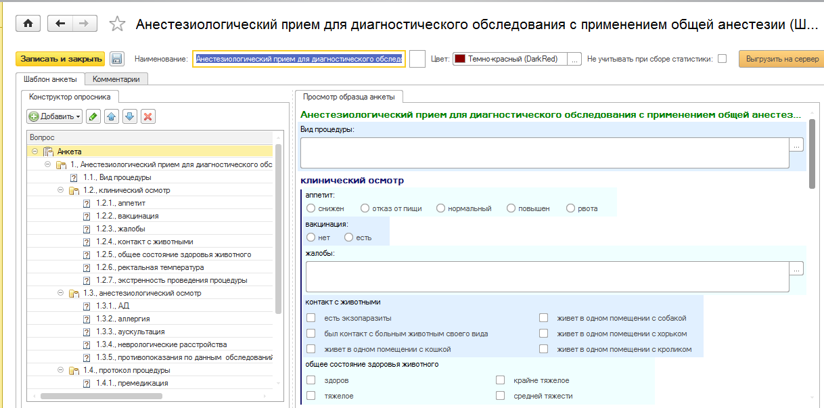Click the question icon beside контакт с животными
The image size is (824, 408).
click(x=86, y=242)
